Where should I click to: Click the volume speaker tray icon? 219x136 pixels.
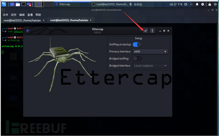point(191,4)
